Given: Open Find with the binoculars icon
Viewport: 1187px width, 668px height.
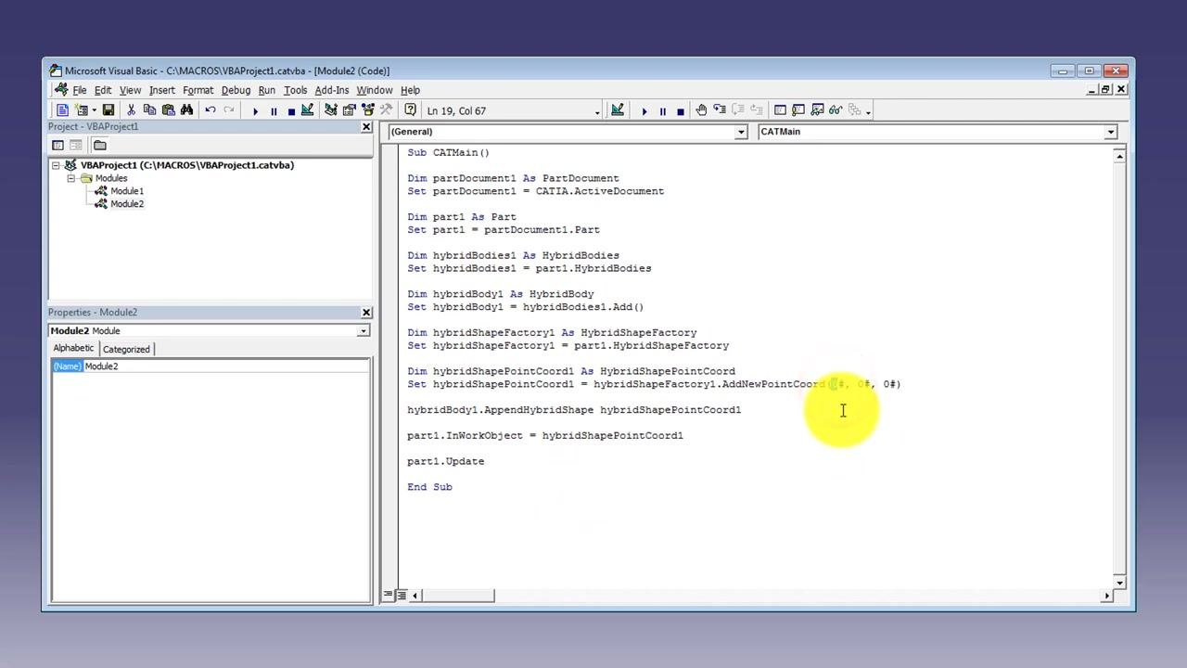Looking at the screenshot, I should [x=187, y=110].
